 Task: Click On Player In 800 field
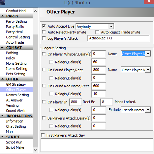click(x=76, y=102)
